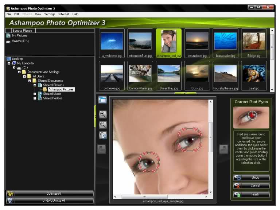This screenshot has height=210, width=280.
Task: Click the third magnifier zoom icon
Action: point(103,135)
